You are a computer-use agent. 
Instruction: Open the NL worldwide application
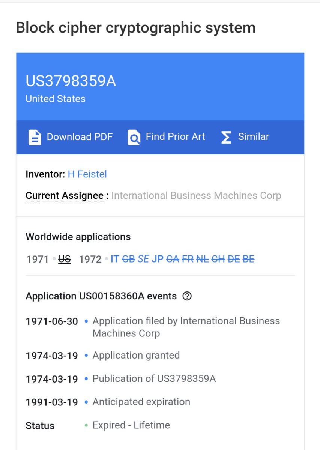click(203, 259)
